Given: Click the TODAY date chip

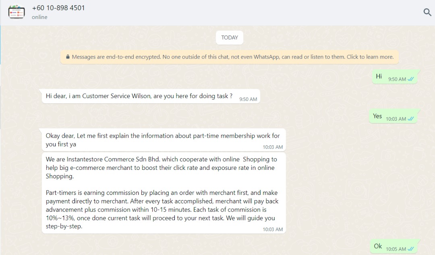Looking at the screenshot, I should click(x=230, y=38).
